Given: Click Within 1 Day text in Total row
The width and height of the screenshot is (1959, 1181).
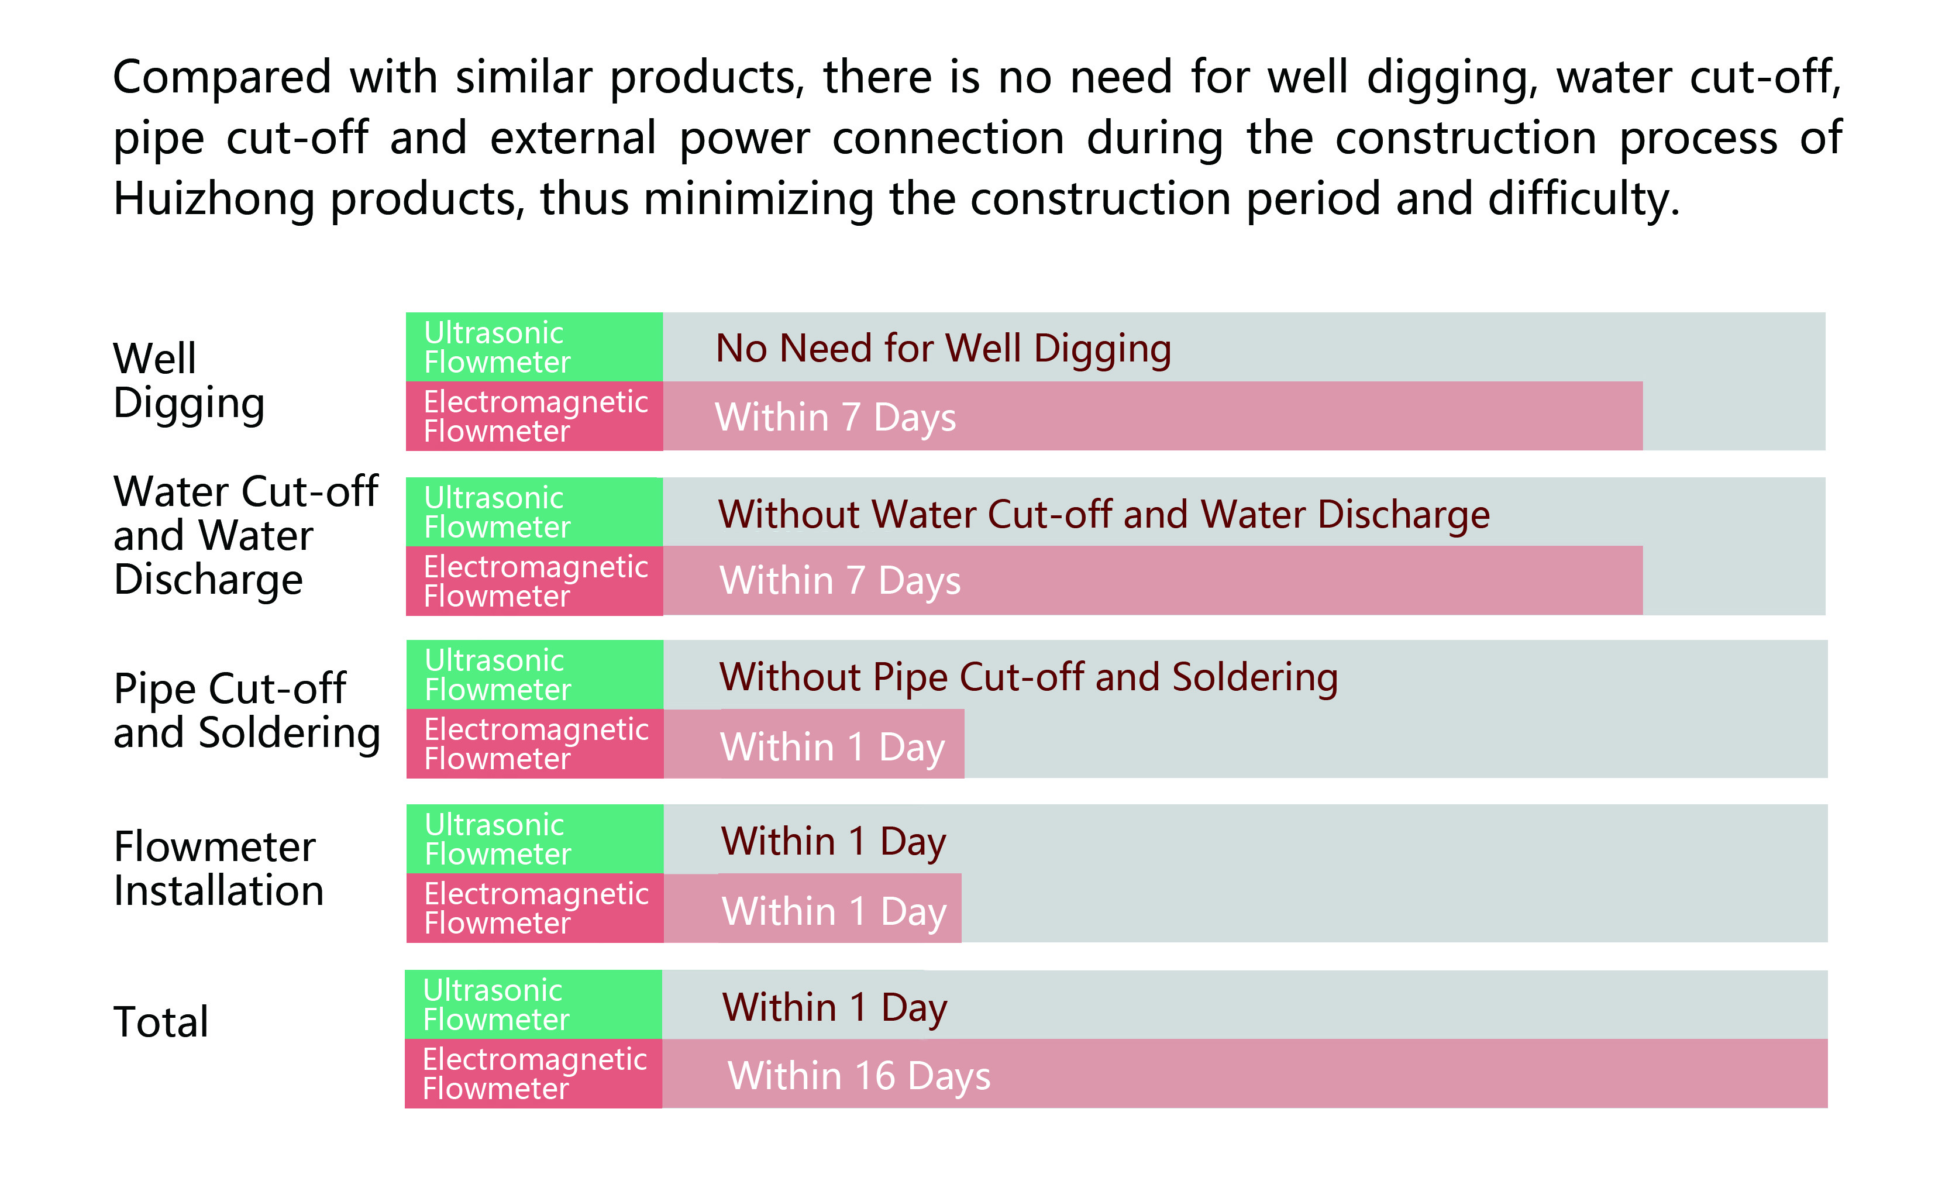Looking at the screenshot, I should pos(834,1008).
